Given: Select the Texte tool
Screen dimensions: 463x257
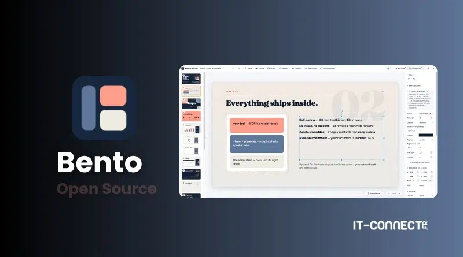Looking at the screenshot, I should (x=248, y=68).
